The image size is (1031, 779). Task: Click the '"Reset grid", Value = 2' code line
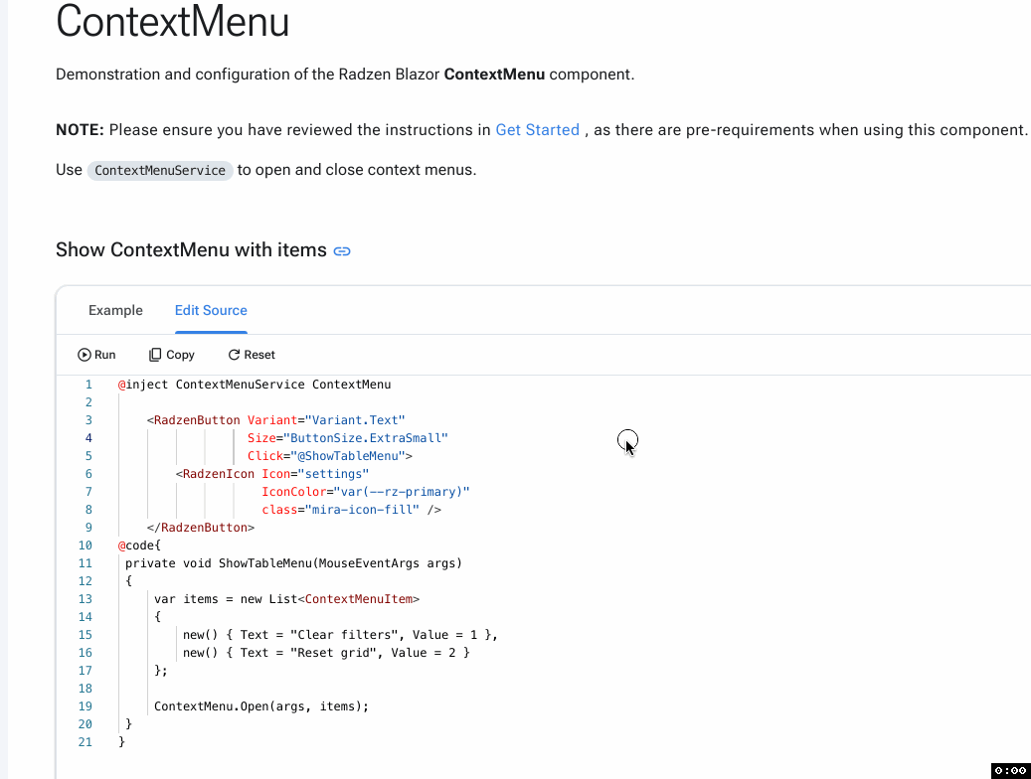[326, 653]
